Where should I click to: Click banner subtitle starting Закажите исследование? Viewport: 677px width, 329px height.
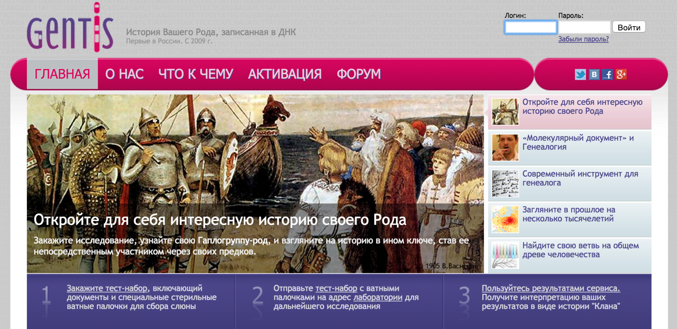click(x=251, y=246)
